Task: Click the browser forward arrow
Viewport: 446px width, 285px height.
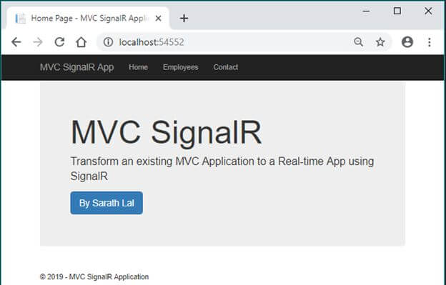Action: tap(38, 42)
